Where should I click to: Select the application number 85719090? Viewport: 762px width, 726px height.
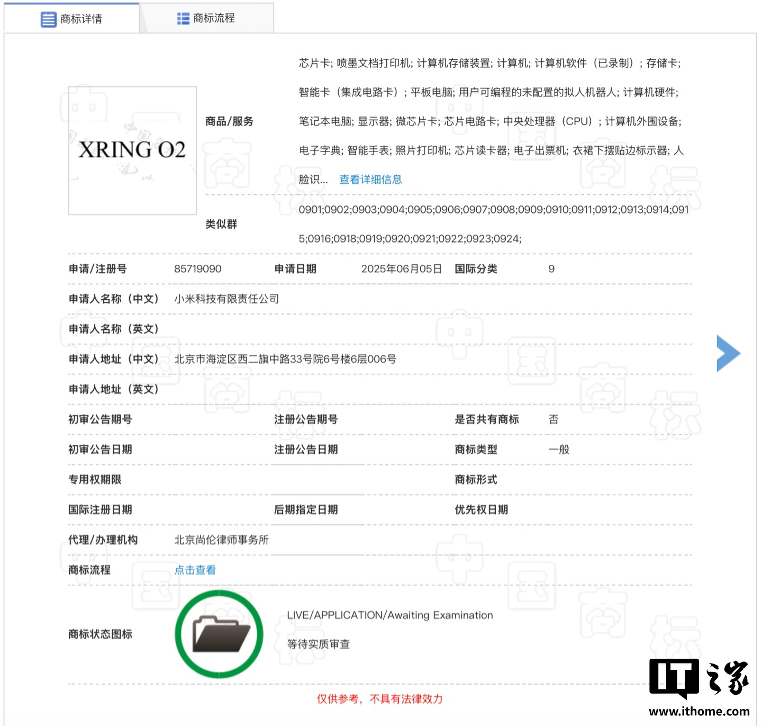coord(197,269)
